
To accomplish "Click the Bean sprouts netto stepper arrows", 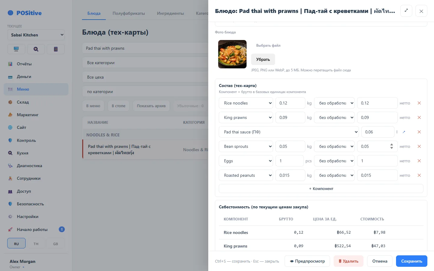I will (392, 146).
